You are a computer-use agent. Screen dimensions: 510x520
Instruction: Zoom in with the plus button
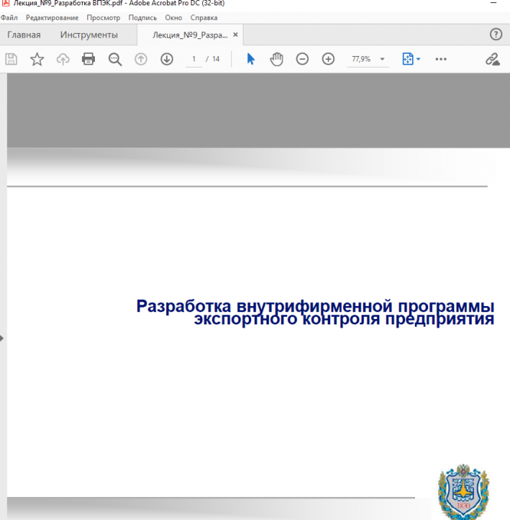click(329, 59)
